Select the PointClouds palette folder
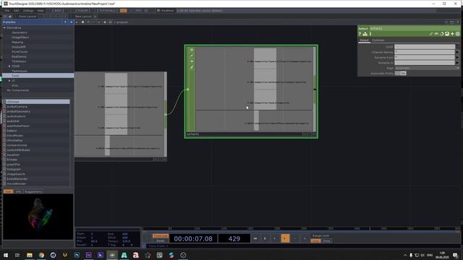The height and width of the screenshot is (260, 463). coord(20,51)
